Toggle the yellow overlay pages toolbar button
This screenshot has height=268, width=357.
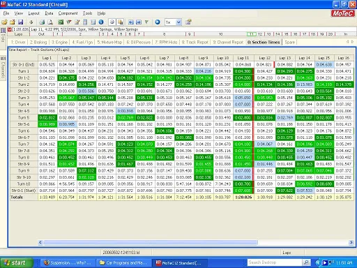click(x=120, y=22)
